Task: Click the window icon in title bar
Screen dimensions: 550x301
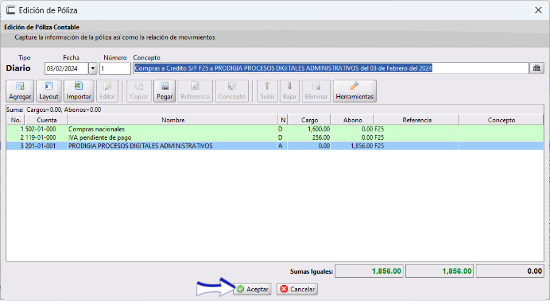Action: pyautogui.click(x=10, y=10)
